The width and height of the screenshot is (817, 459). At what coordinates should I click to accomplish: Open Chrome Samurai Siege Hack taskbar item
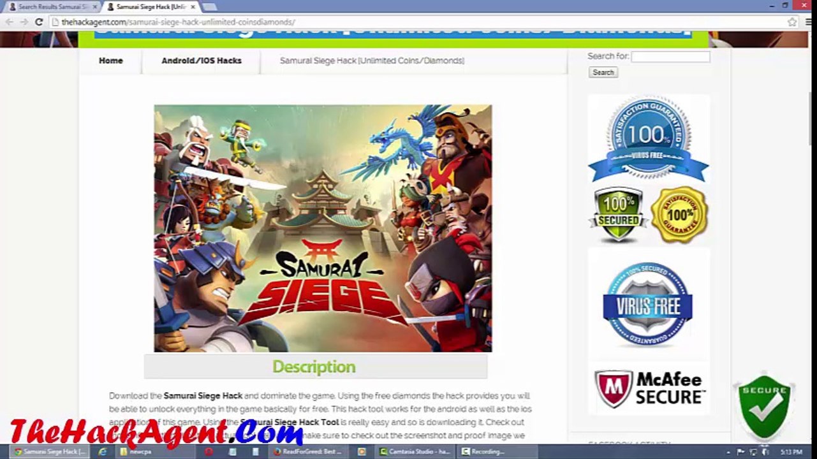tap(50, 451)
